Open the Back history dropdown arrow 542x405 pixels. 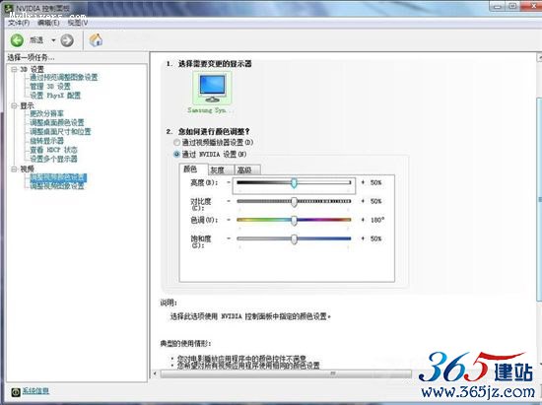click(x=53, y=40)
